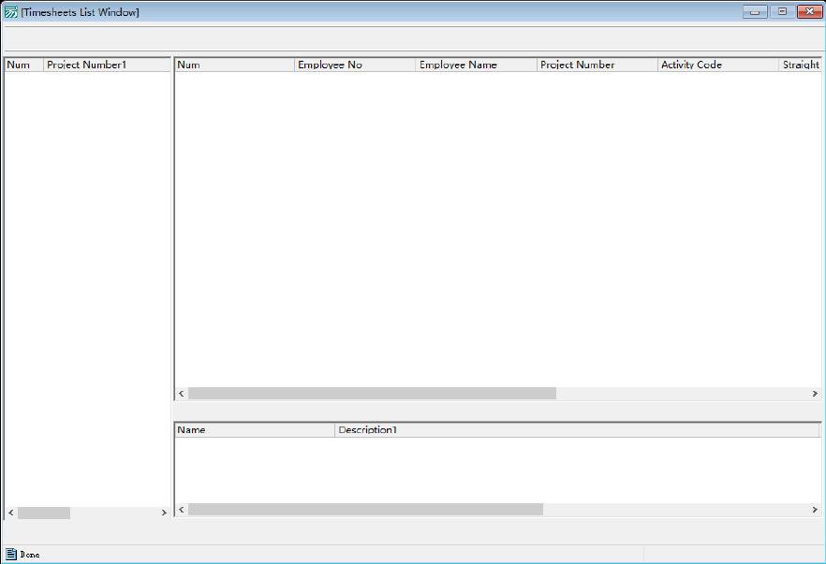Click the Timesheets app icon in title bar
This screenshot has height=564, width=826.
click(11, 12)
